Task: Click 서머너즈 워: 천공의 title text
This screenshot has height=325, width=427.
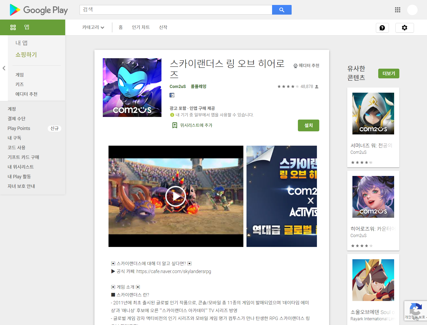Action: [x=371, y=145]
